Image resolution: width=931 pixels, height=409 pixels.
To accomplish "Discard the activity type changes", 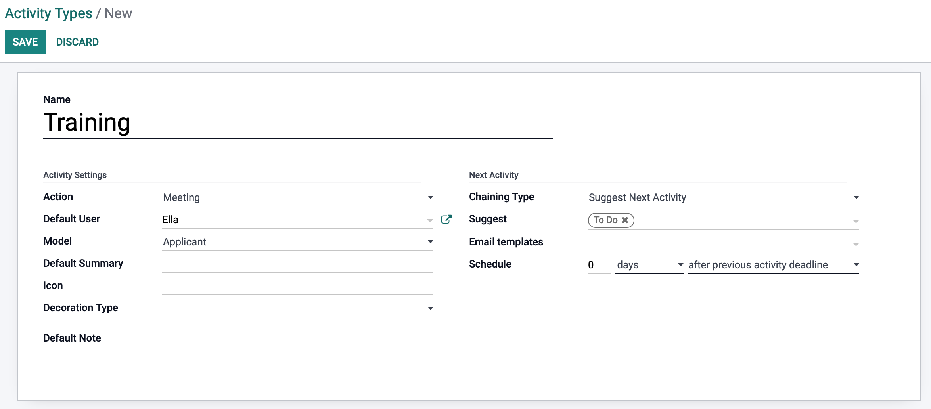I will (77, 42).
